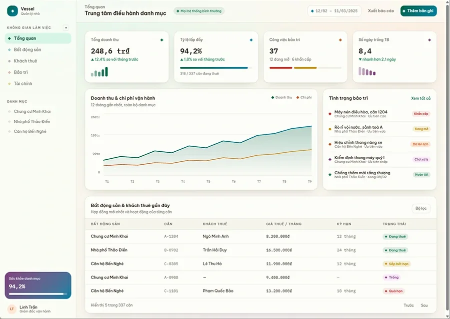This screenshot has width=450, height=319.
Task: Click the Mọi hệ thống bình thường status badge
Action: point(199,11)
